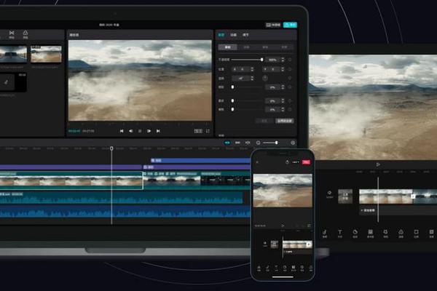Tap the transition marker between tablet clips

(413, 196)
